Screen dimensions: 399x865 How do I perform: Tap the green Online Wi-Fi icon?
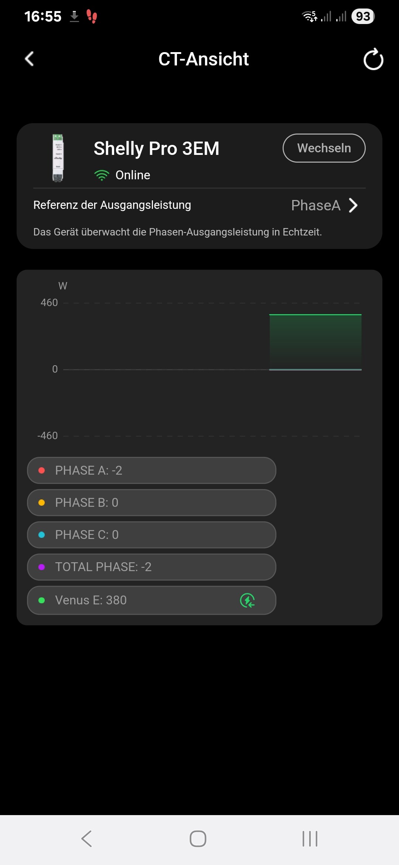tap(102, 175)
